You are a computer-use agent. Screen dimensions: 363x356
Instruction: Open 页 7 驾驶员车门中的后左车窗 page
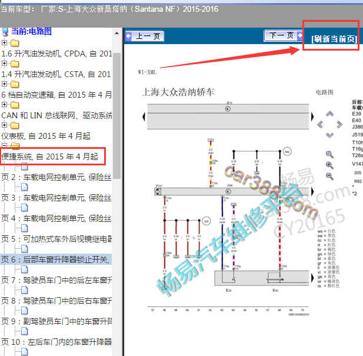pyautogui.click(x=56, y=280)
